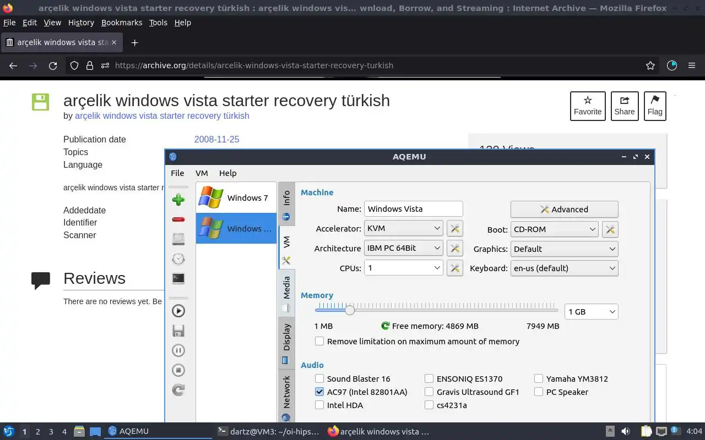Refresh free memory with the green icon
Image resolution: width=705 pixels, height=440 pixels.
tap(386, 326)
